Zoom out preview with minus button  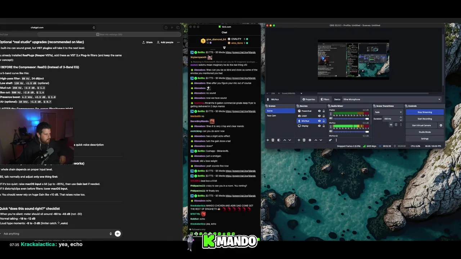(267, 93)
